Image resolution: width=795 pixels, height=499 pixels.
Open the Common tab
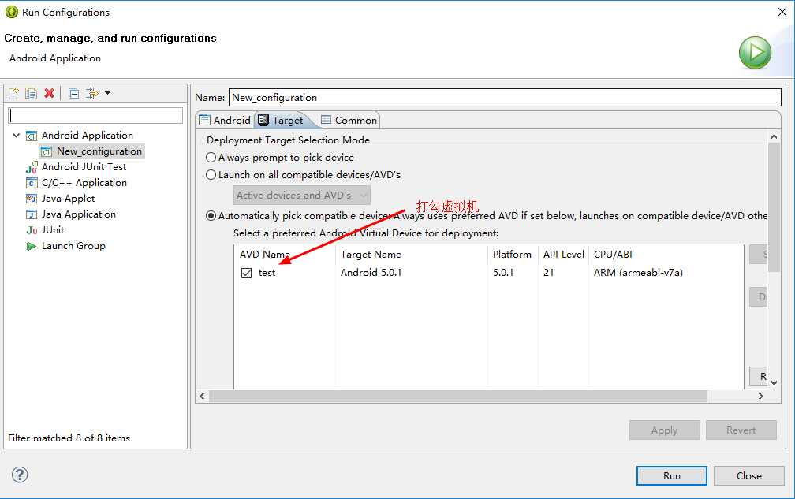click(349, 121)
